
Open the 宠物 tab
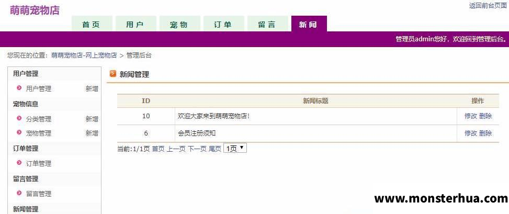click(x=179, y=24)
